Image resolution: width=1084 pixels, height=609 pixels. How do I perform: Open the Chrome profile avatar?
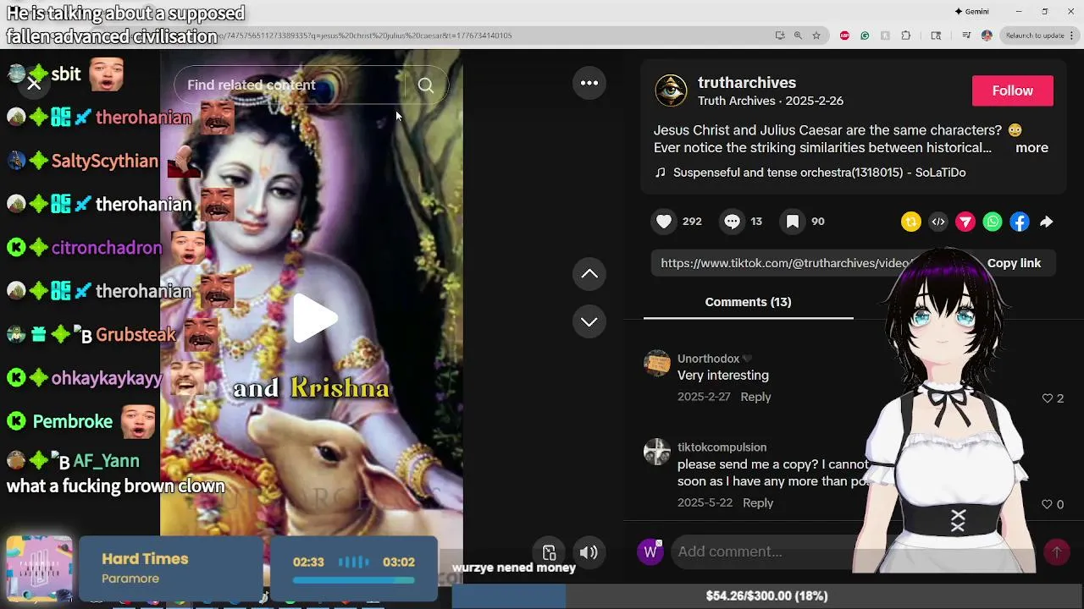(x=987, y=36)
